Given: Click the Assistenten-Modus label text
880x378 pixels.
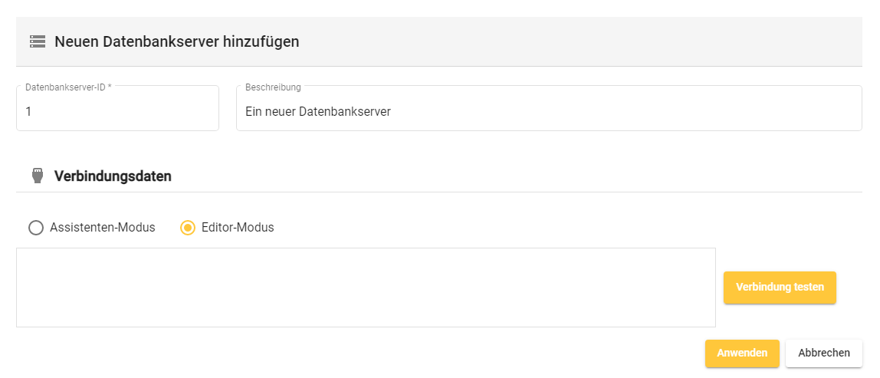Looking at the screenshot, I should click(x=103, y=228).
